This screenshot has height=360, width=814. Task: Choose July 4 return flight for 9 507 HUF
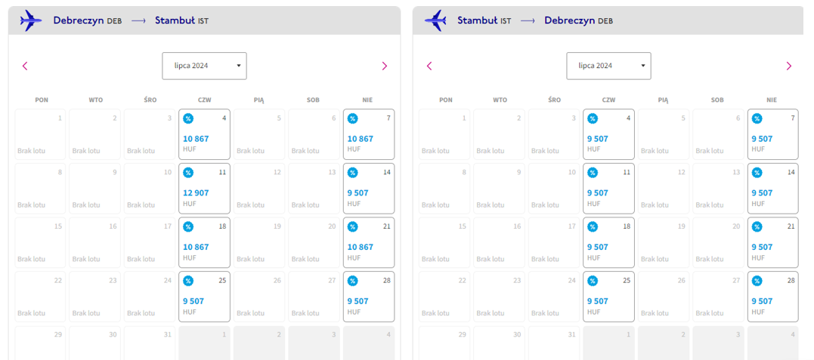click(608, 134)
